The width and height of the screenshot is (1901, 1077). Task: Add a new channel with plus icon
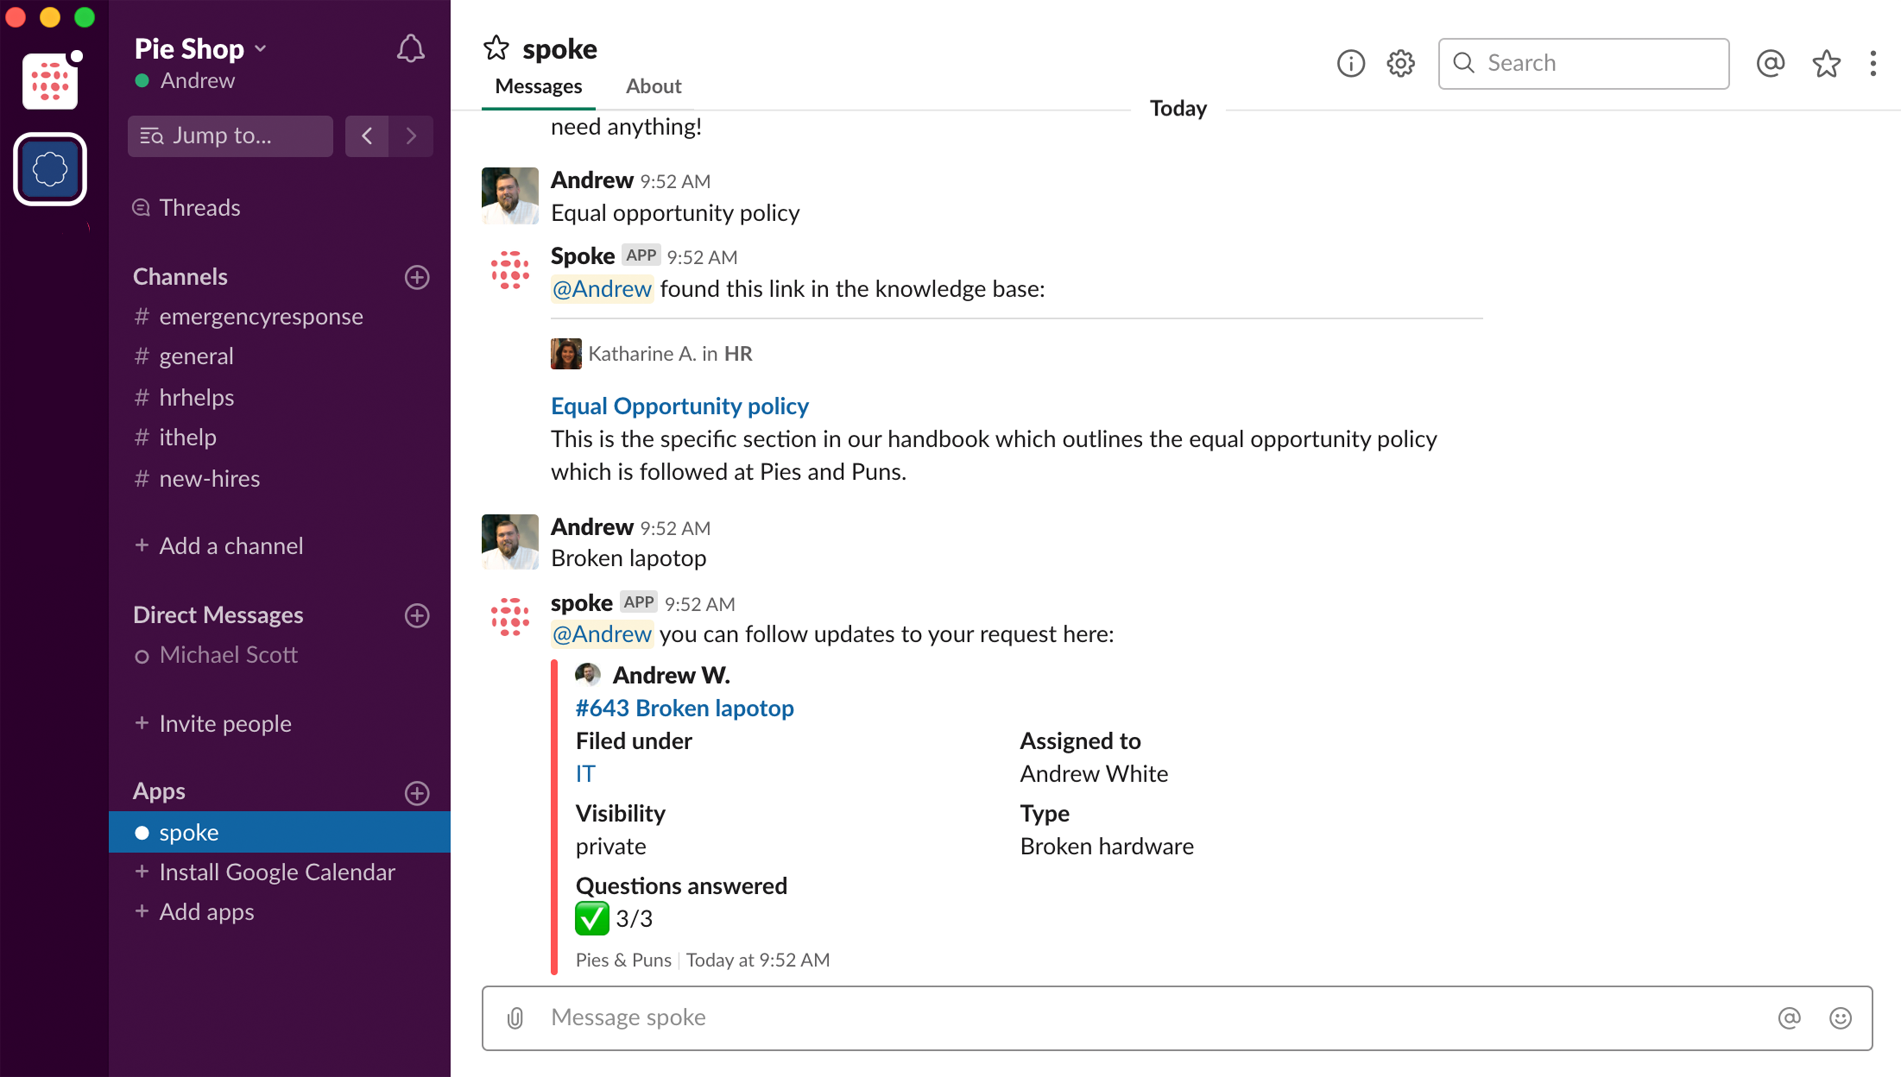[417, 277]
